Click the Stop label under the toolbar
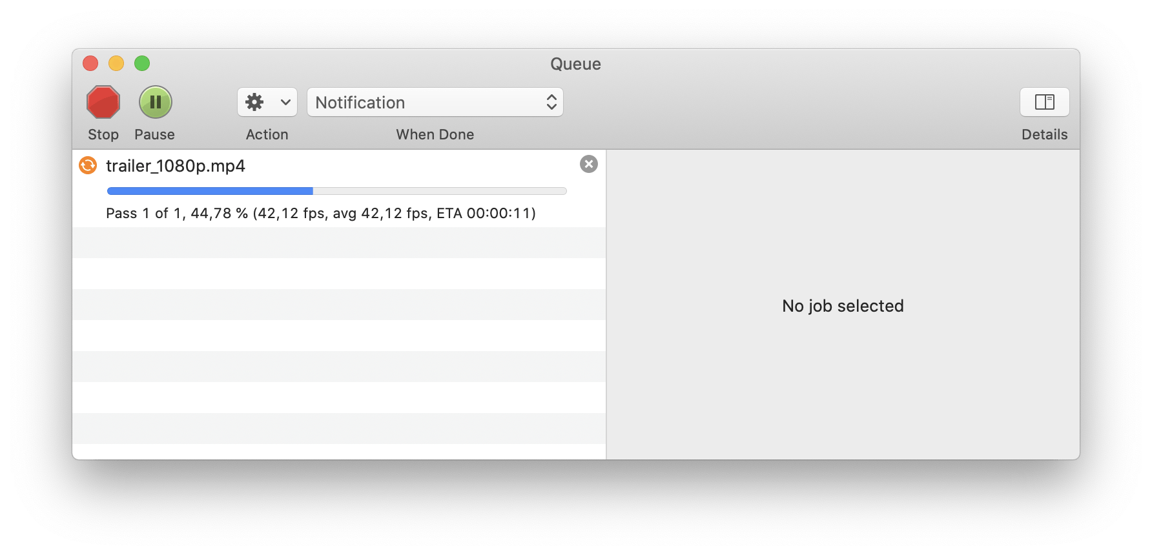This screenshot has height=555, width=1152. click(103, 135)
